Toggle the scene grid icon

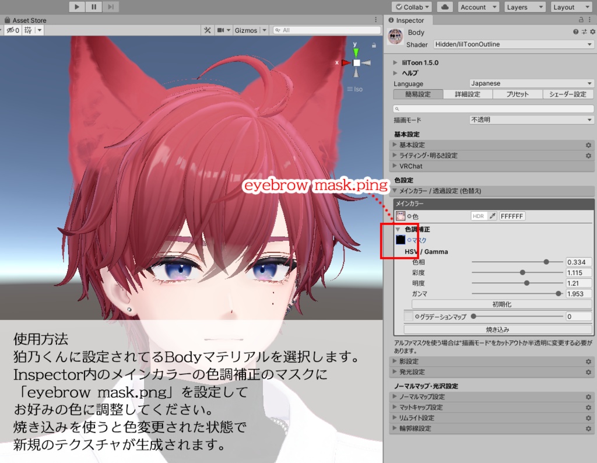pos(28,30)
